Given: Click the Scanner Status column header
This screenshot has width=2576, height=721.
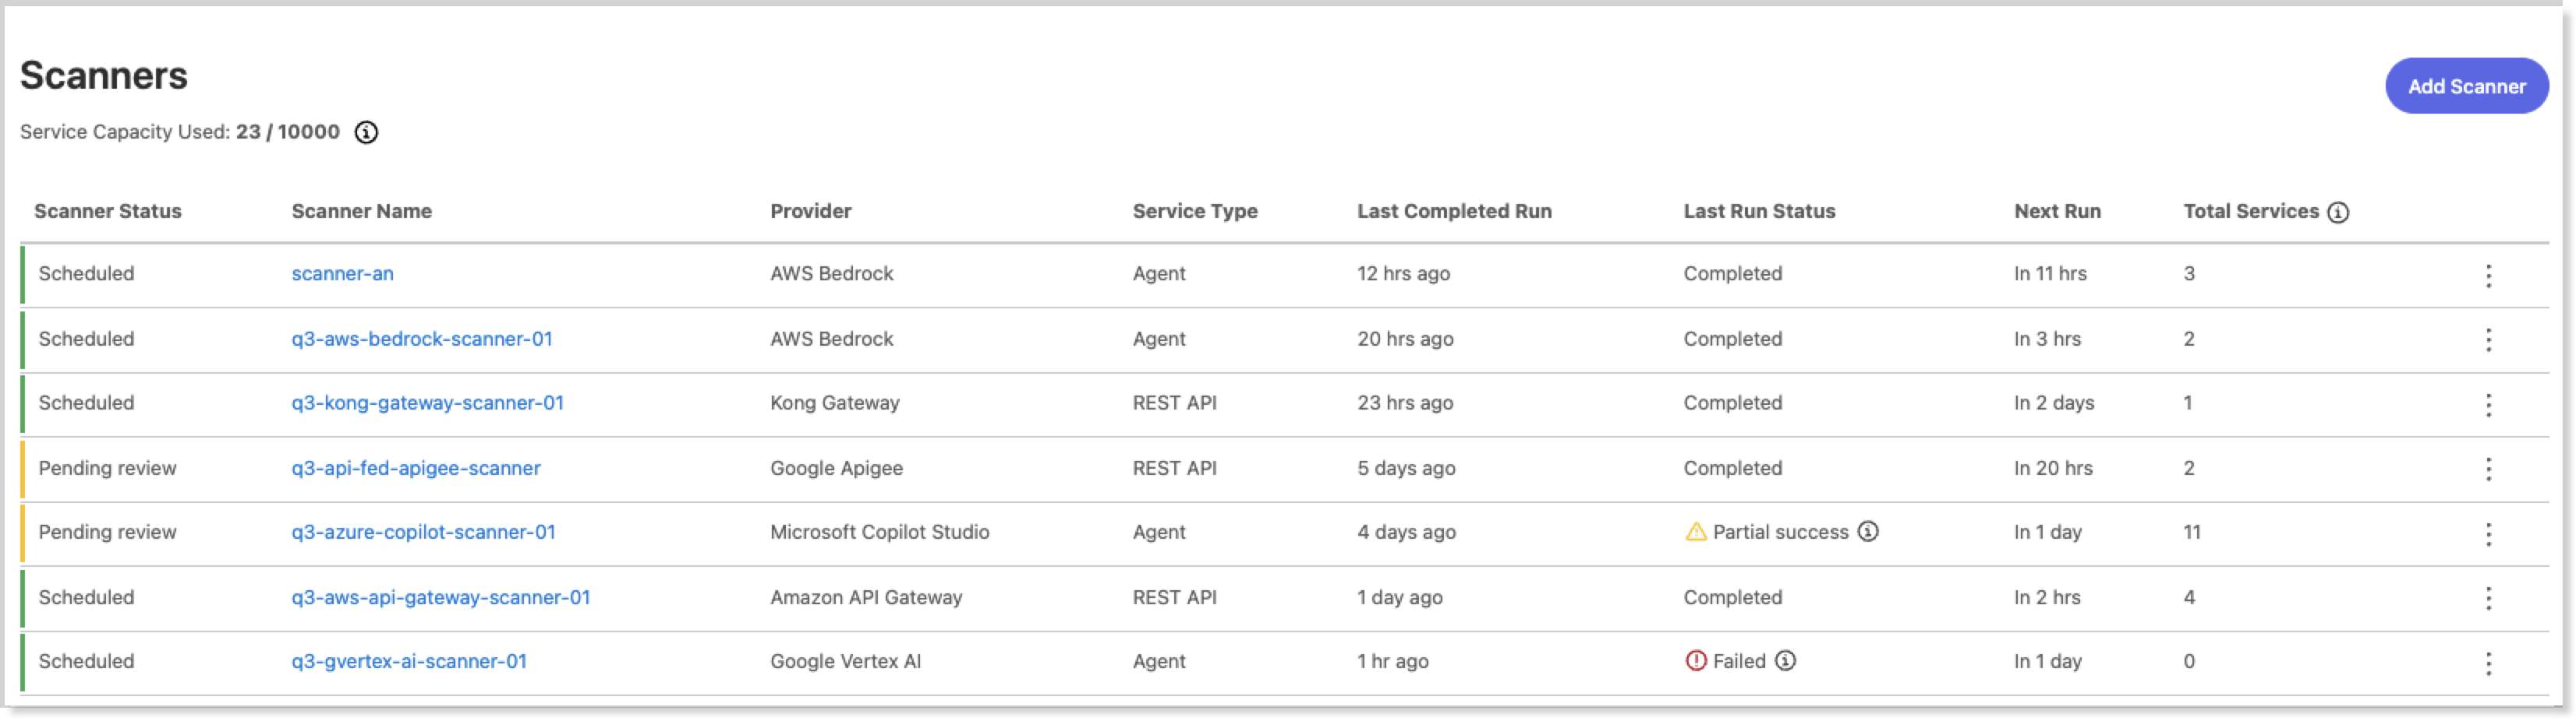Looking at the screenshot, I should (108, 212).
